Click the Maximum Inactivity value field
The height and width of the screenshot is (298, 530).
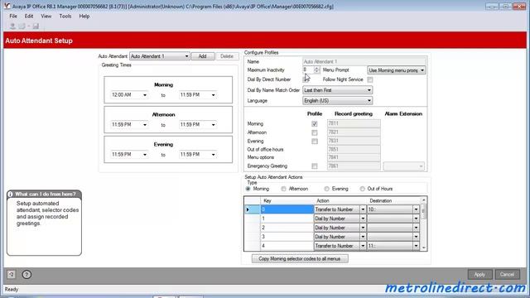308,70
